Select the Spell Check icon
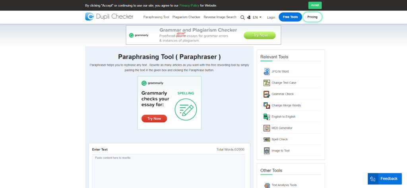 [x=267, y=139]
